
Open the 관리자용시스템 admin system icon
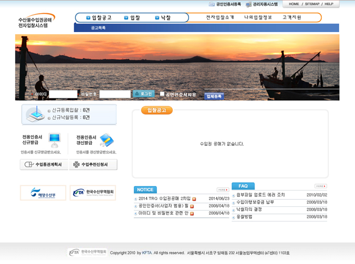(x=248, y=4)
